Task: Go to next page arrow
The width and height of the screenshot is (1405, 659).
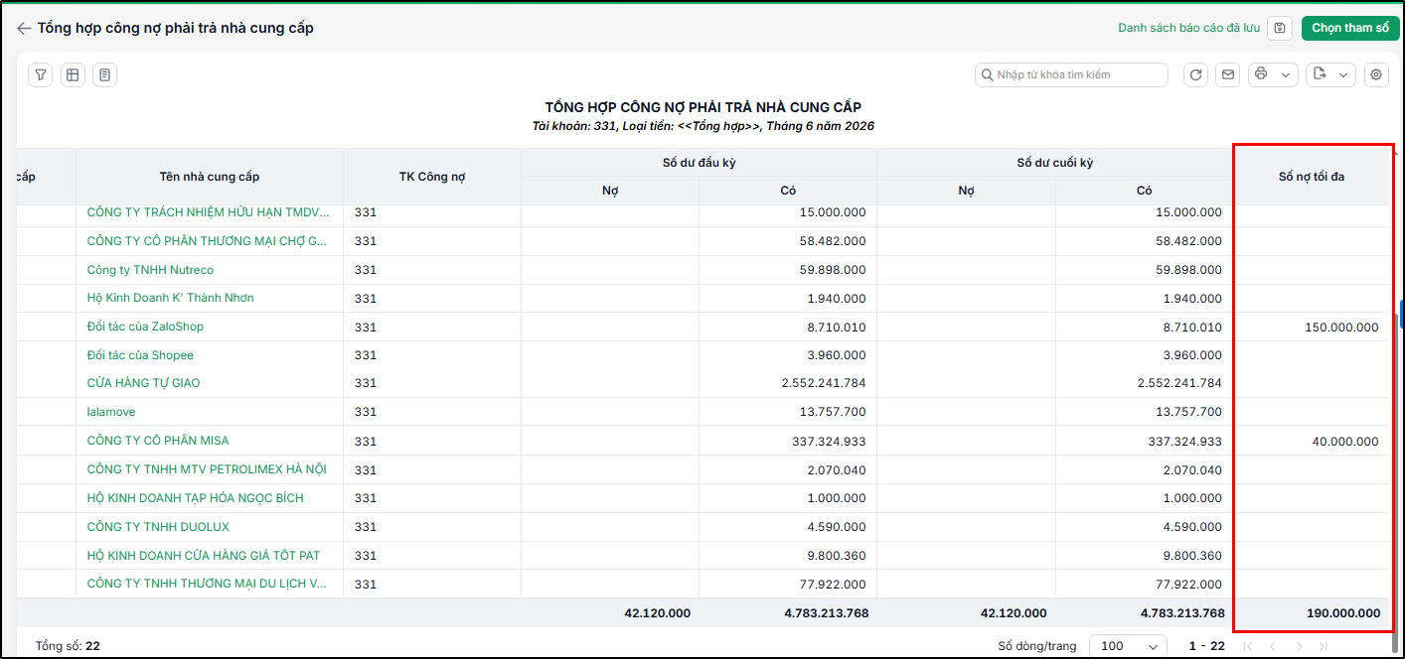Action: 1299,646
